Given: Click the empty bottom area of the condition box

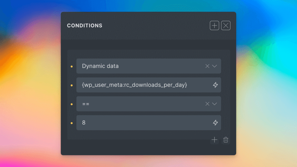Looking at the screenshot, I should 138,135.
